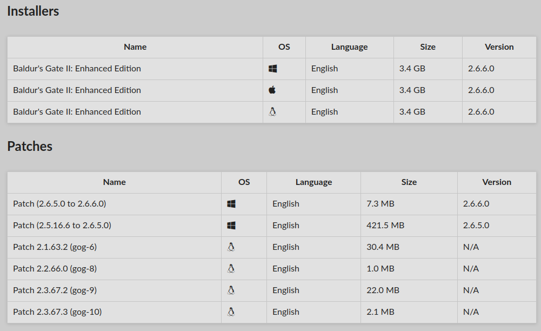541x331 pixels.
Task: Click Windows icon for Patch 2.5.16.6 to 2.6.5.0
Action: pyautogui.click(x=231, y=226)
